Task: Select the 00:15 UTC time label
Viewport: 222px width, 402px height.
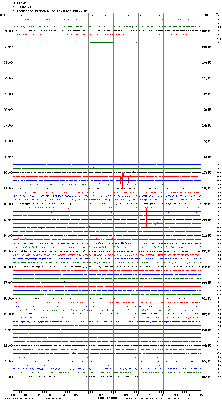Action: pyautogui.click(x=207, y=283)
